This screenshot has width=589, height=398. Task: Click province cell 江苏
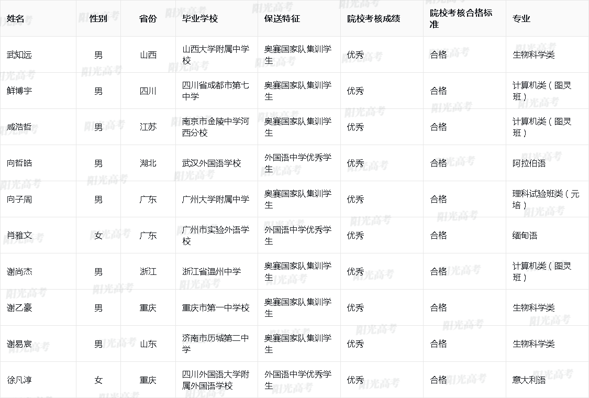[x=148, y=127]
